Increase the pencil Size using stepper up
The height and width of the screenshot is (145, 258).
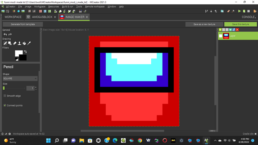pyautogui.click(x=36, y=87)
